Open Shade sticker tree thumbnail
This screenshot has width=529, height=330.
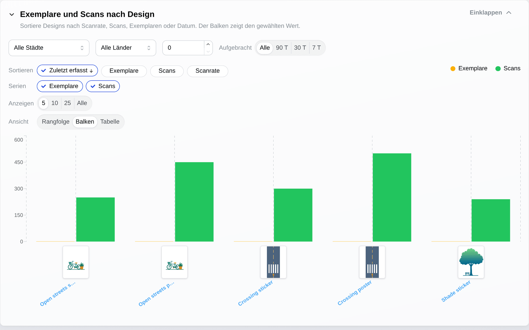pyautogui.click(x=471, y=262)
